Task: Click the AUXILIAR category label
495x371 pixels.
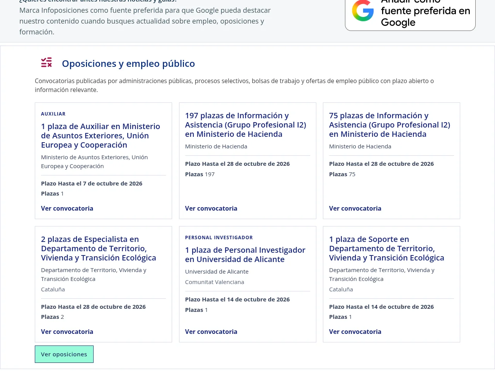Action: pyautogui.click(x=53, y=114)
